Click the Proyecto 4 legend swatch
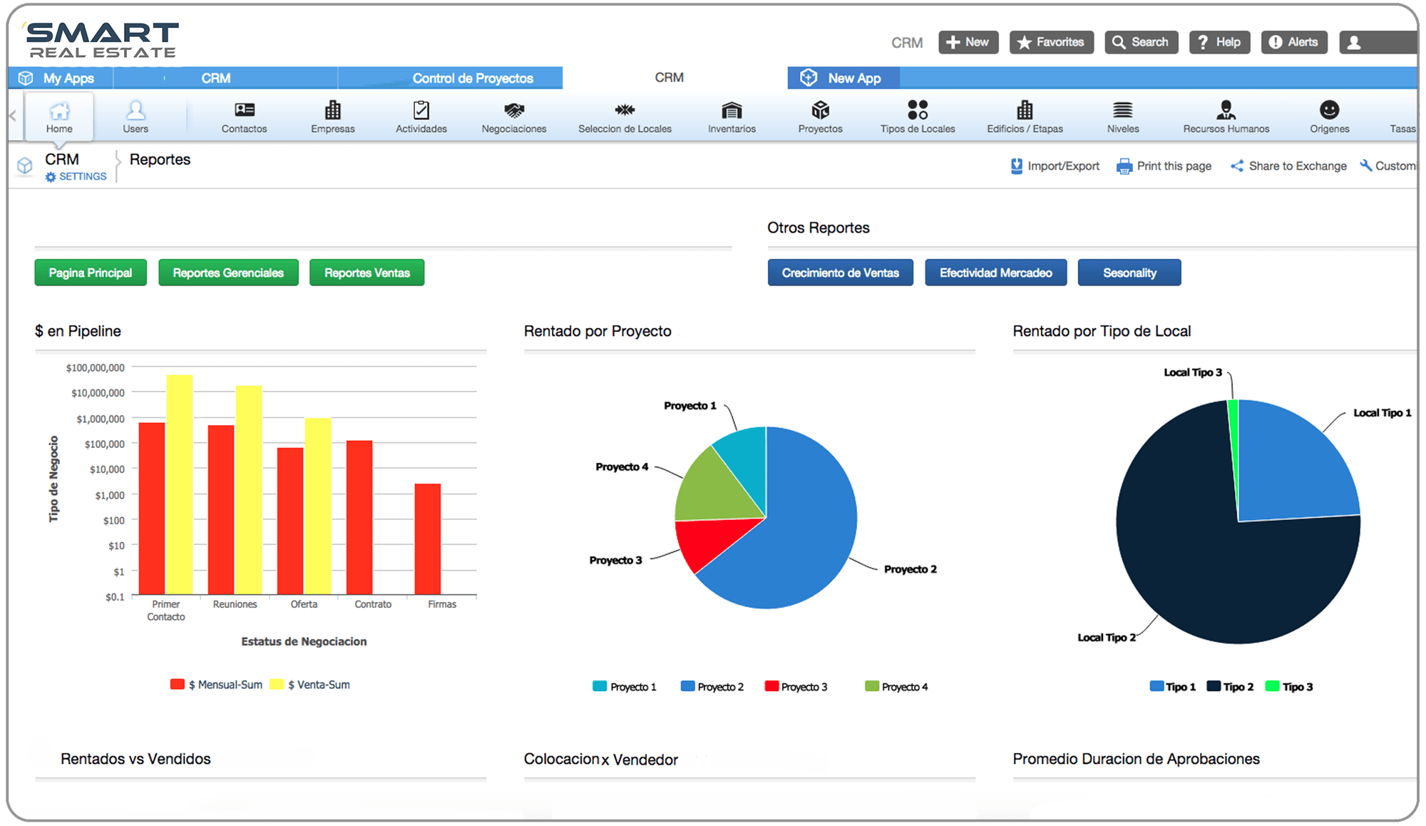The width and height of the screenshot is (1426, 826). pyautogui.click(x=871, y=686)
